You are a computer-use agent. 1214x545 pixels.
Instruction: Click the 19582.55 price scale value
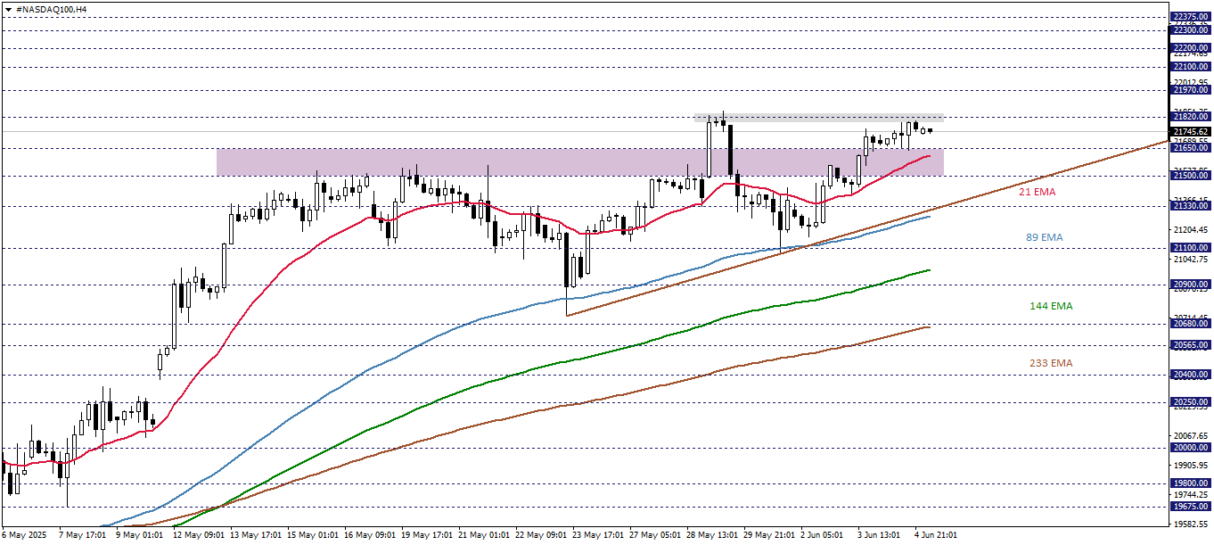pos(1192,524)
